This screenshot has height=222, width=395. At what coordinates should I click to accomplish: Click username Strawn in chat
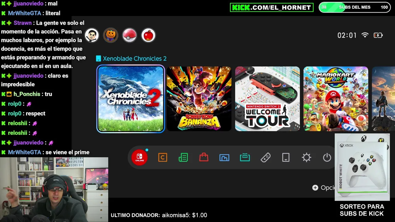point(23,23)
